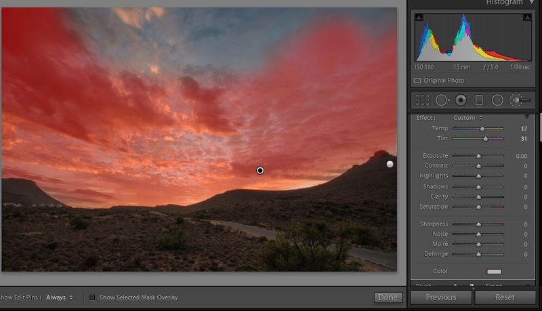This screenshot has width=542, height=311.
Task: Click the Color label
Action: pyautogui.click(x=440, y=271)
